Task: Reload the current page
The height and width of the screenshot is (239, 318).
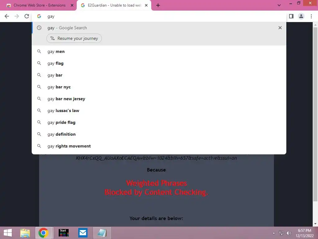Action: (27, 16)
